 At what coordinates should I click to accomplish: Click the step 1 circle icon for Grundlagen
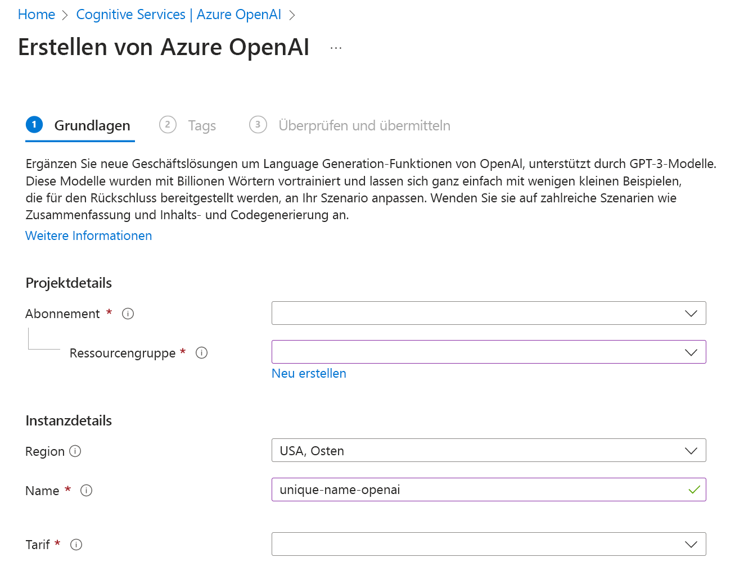tap(34, 124)
